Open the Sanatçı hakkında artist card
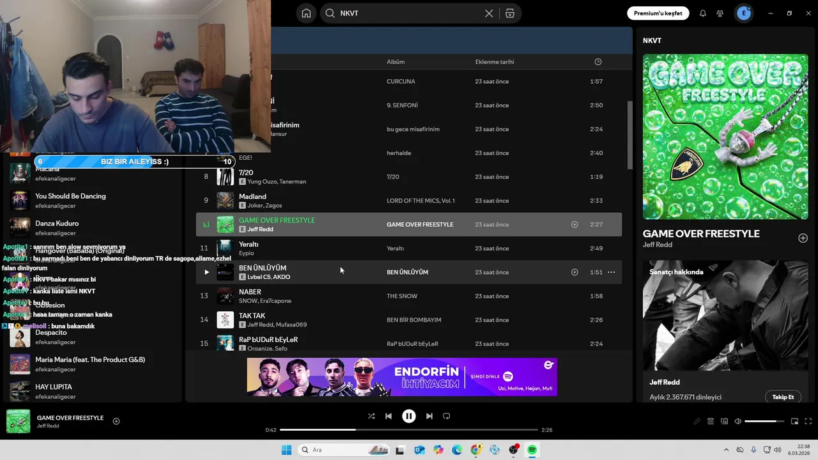 point(725,331)
